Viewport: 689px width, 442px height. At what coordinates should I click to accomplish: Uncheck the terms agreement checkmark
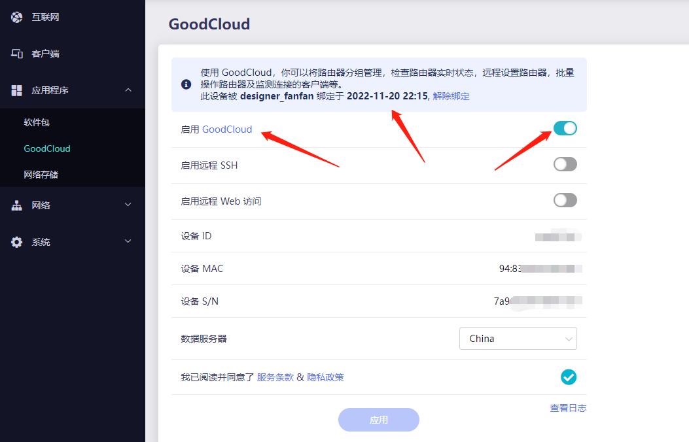coord(568,377)
